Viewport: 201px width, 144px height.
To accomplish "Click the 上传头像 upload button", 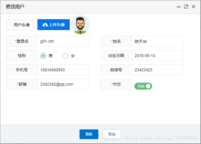I will click(x=53, y=25).
